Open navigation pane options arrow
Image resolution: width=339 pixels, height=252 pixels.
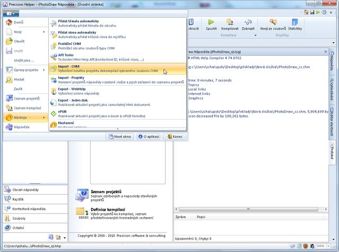65,238
